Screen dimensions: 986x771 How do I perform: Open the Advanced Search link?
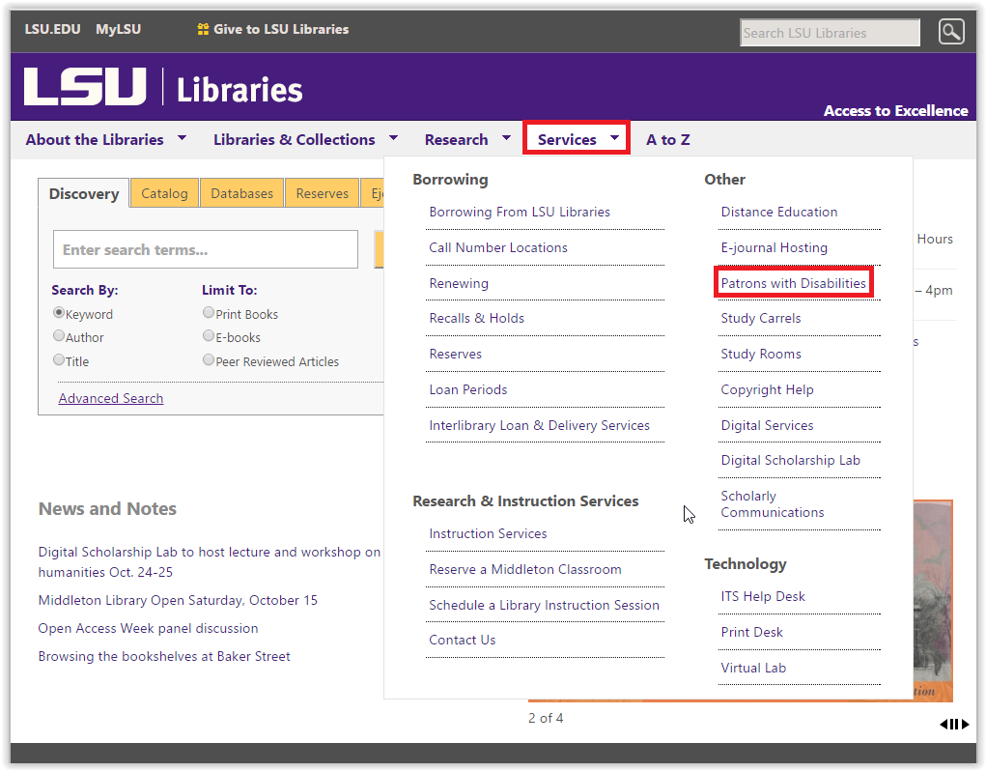[111, 398]
